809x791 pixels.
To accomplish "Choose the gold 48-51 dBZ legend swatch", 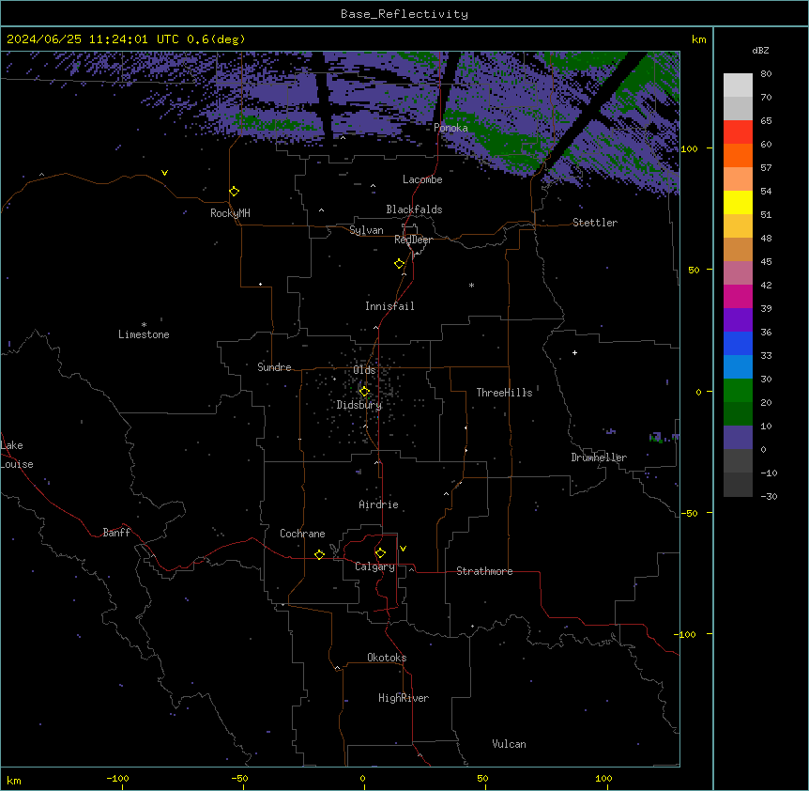I will point(738,226).
